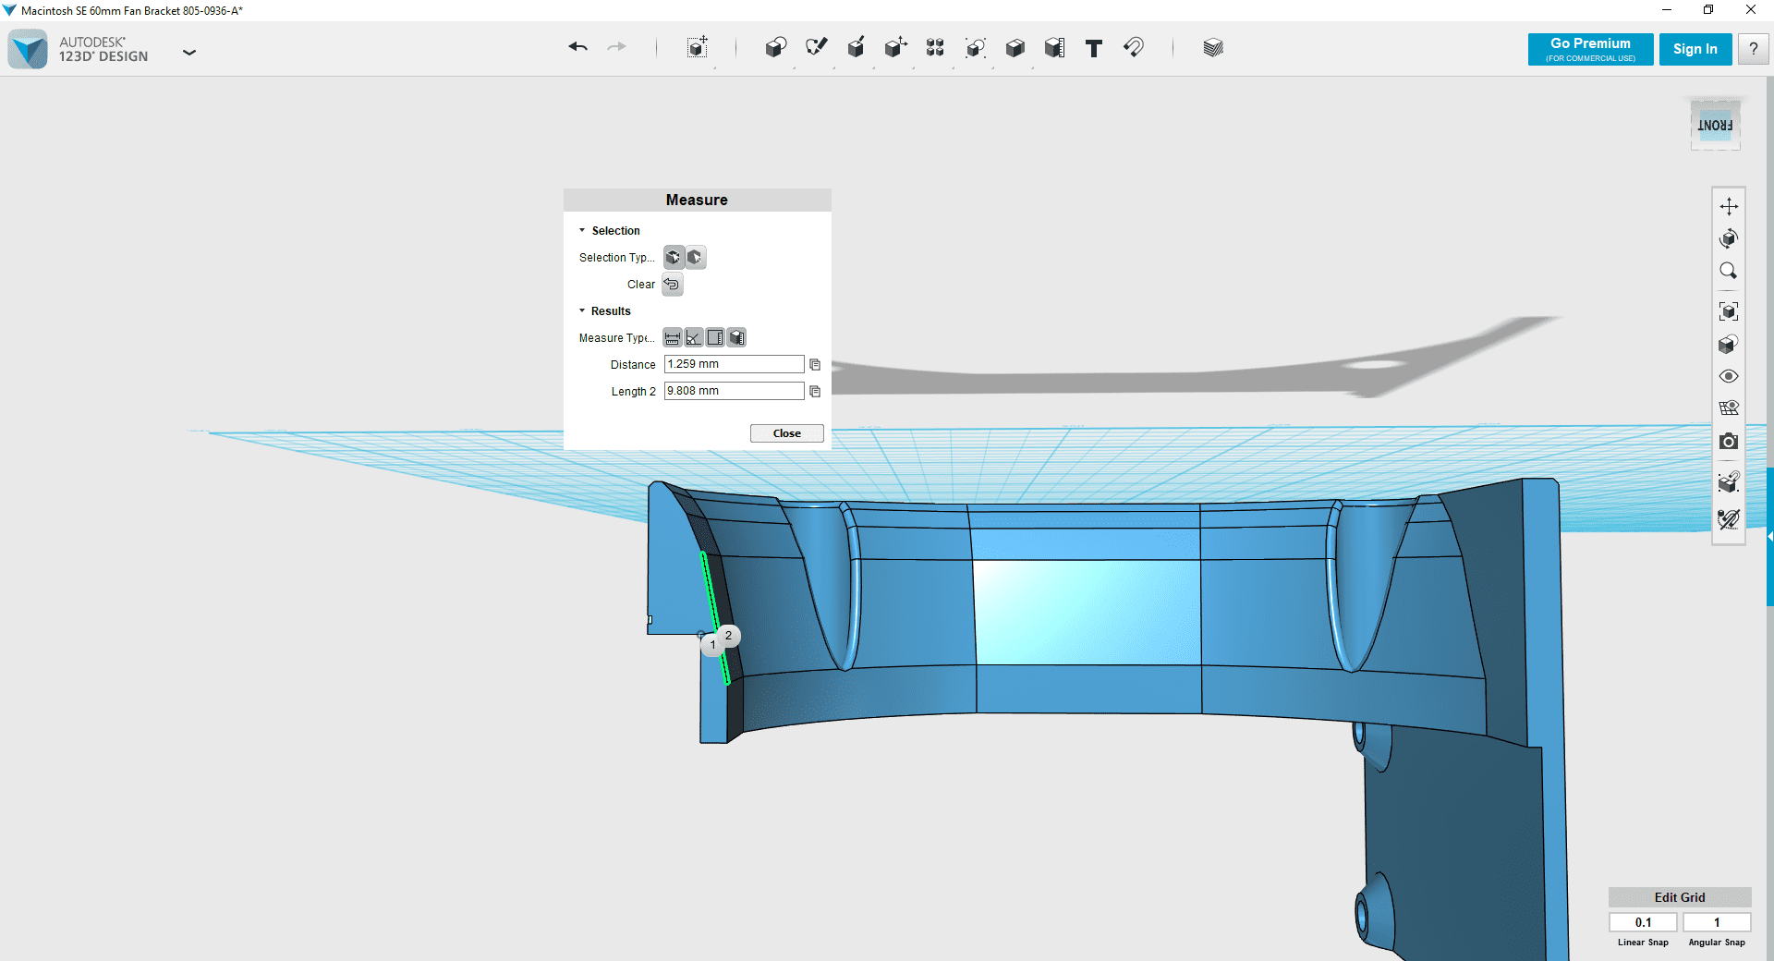
Task: Collapse the Selection section
Action: [582, 230]
